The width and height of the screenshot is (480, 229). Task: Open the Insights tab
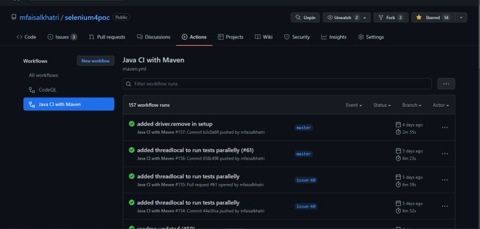pos(334,37)
